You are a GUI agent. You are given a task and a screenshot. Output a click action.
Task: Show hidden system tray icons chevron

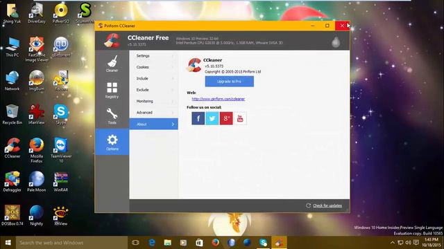[393, 243]
